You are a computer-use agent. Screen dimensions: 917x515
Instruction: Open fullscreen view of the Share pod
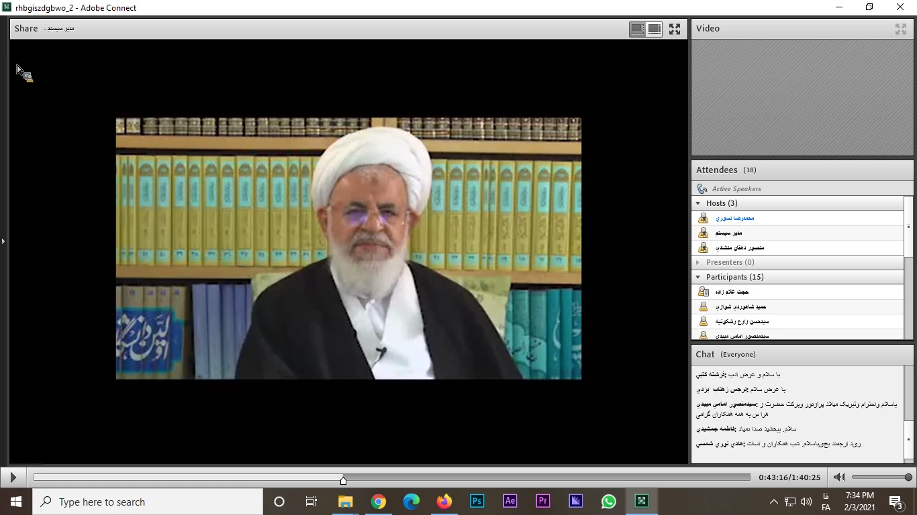tap(675, 29)
